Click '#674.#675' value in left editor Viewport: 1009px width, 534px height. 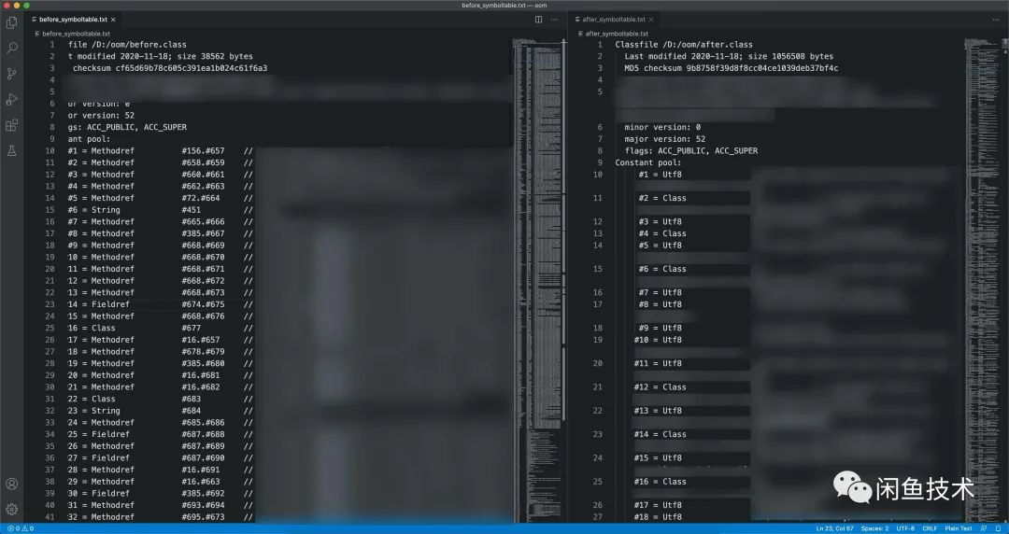coord(204,304)
